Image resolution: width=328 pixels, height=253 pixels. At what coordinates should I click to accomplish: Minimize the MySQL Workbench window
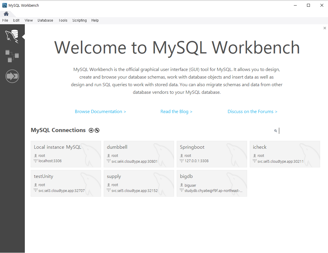295,5
